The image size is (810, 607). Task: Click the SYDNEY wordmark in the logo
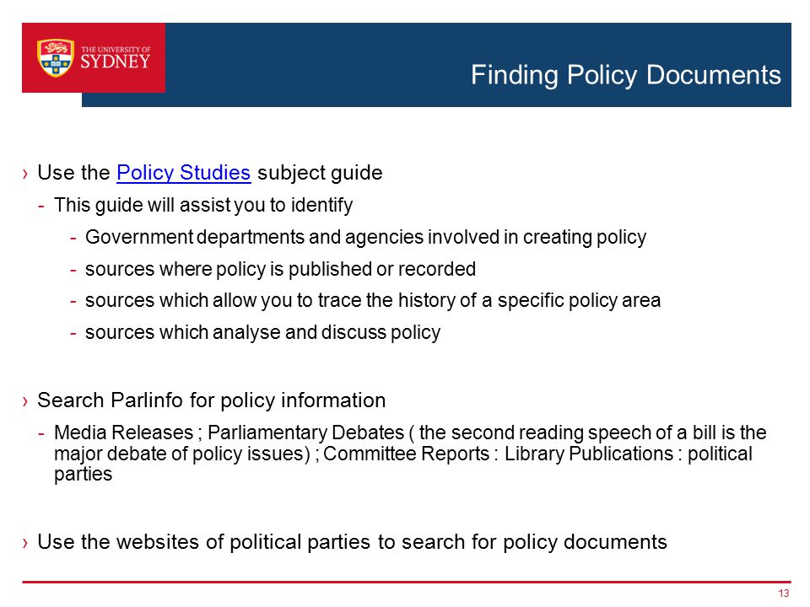click(x=116, y=62)
